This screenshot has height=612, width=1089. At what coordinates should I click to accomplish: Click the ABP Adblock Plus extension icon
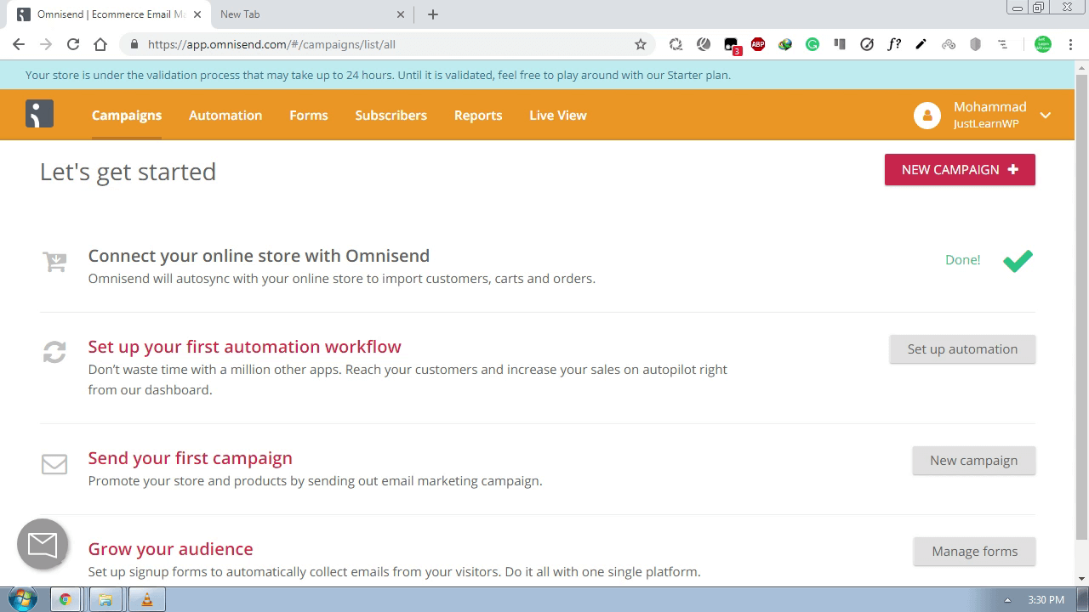758,44
